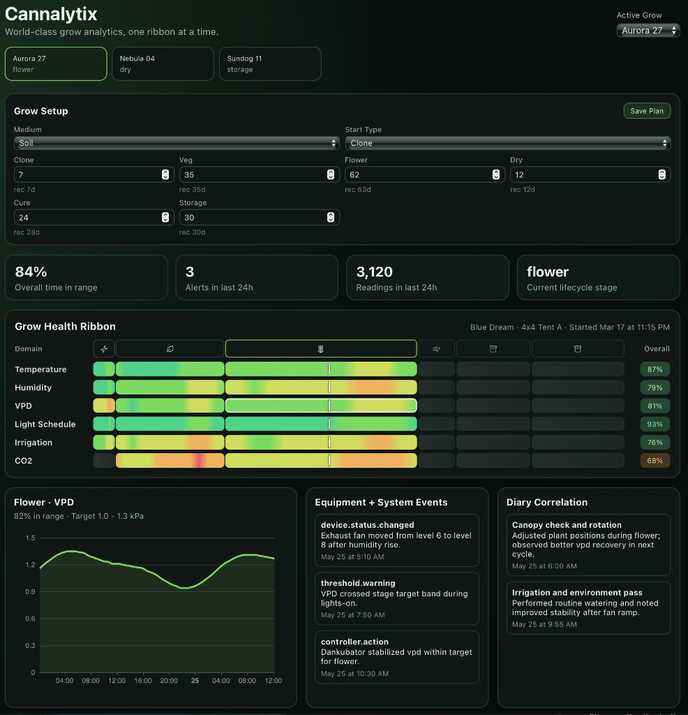This screenshot has height=715, width=688.
Task: Click the Irrigation 76% overall badge
Action: point(655,442)
